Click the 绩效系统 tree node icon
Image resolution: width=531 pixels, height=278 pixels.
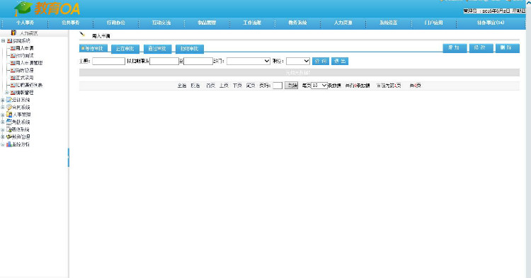pyautogui.click(x=9, y=129)
